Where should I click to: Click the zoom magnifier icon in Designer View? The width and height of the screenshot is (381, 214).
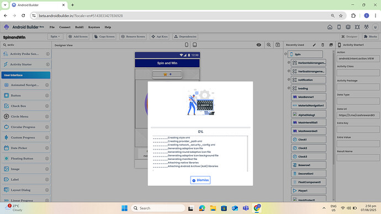point(269,45)
